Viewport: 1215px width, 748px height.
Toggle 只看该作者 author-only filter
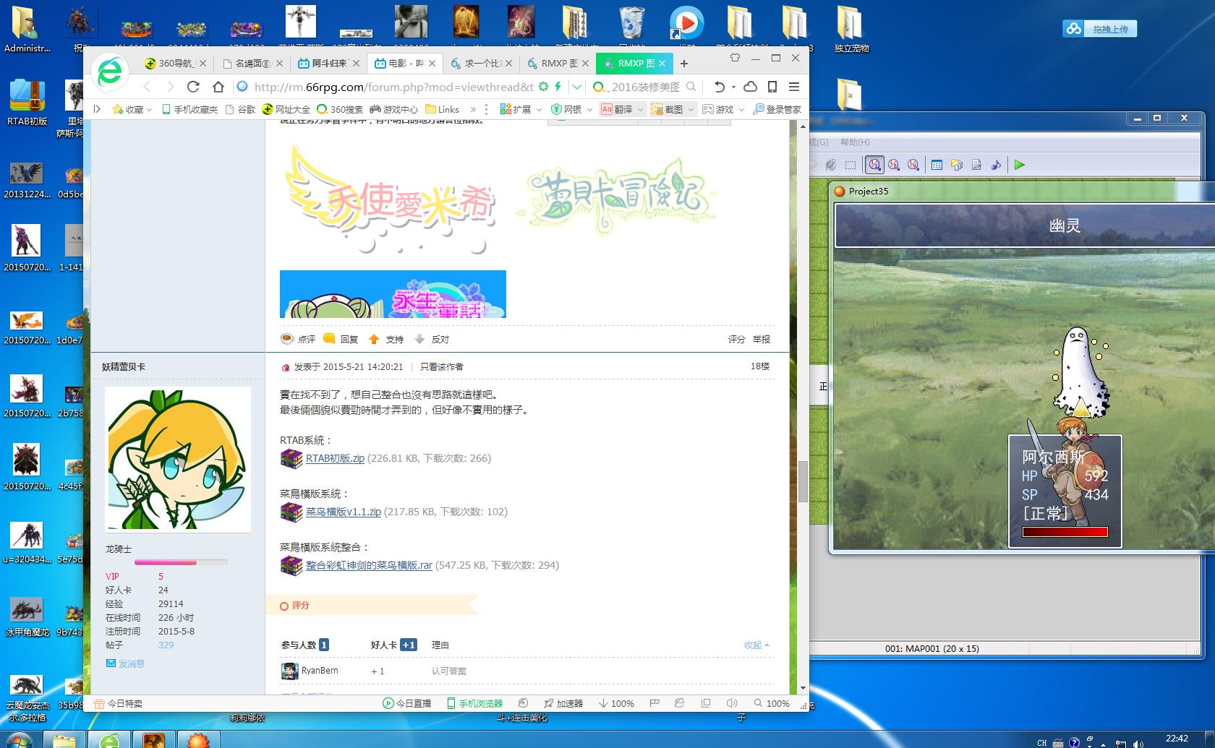coord(442,366)
